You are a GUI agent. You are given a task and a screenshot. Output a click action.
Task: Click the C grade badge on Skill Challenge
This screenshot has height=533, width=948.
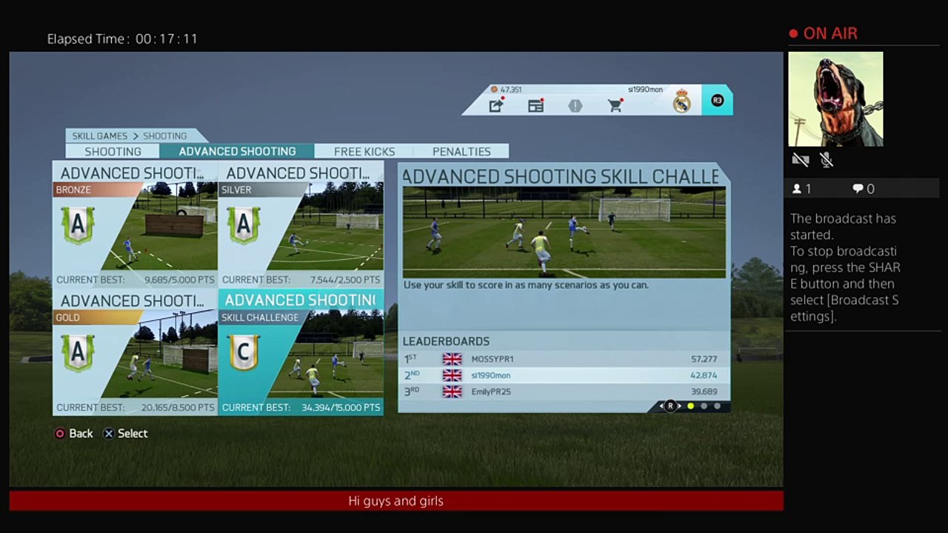[244, 352]
